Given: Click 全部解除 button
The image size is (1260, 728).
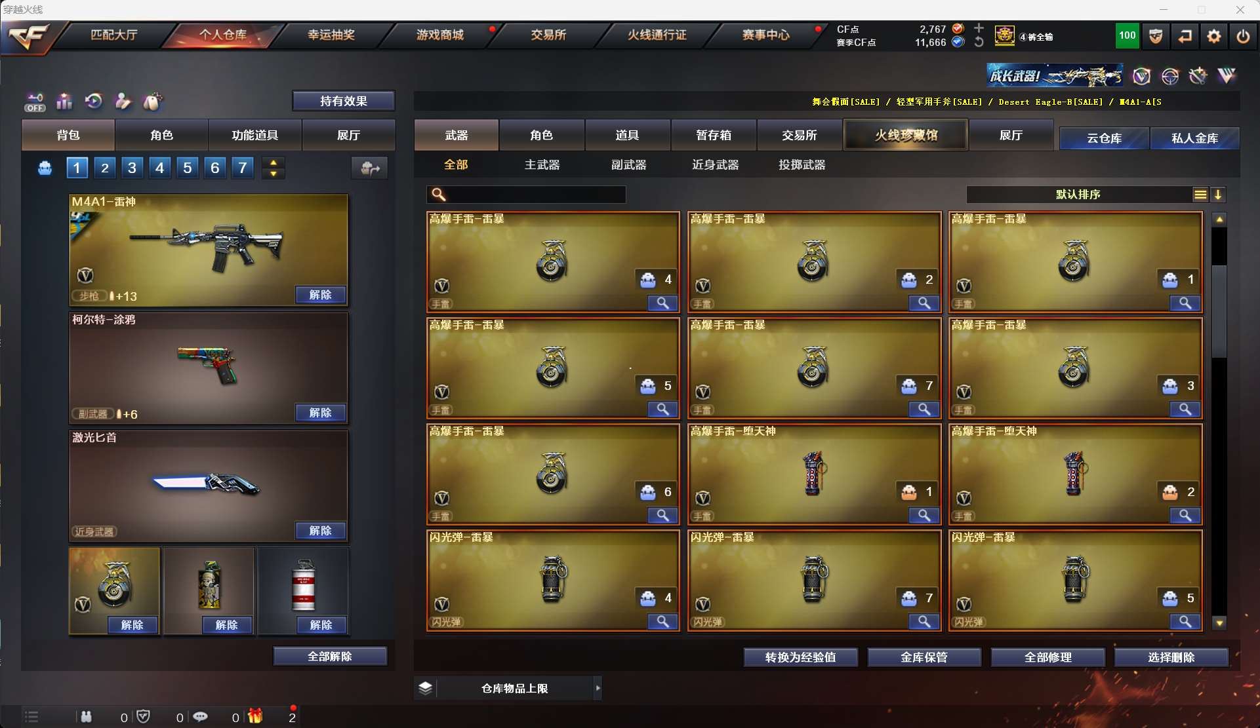Looking at the screenshot, I should (330, 657).
